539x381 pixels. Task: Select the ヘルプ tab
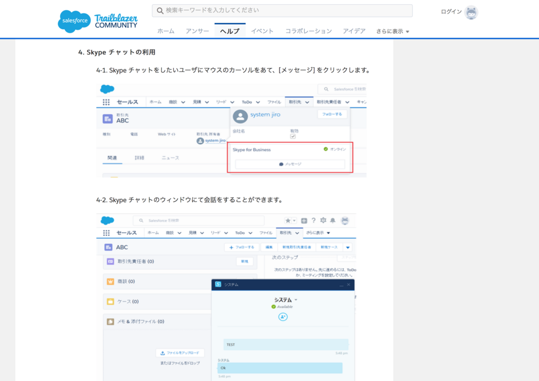tap(229, 31)
